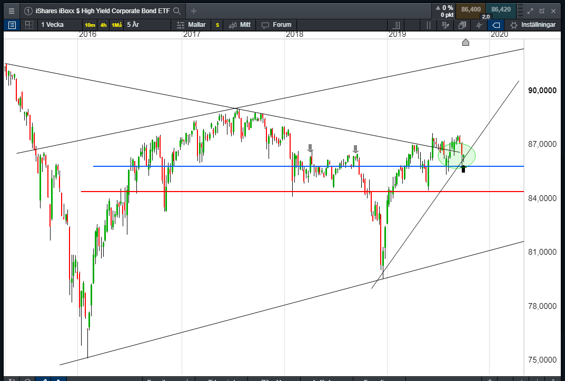
Task: Click the yellow S button
Action: click(217, 25)
